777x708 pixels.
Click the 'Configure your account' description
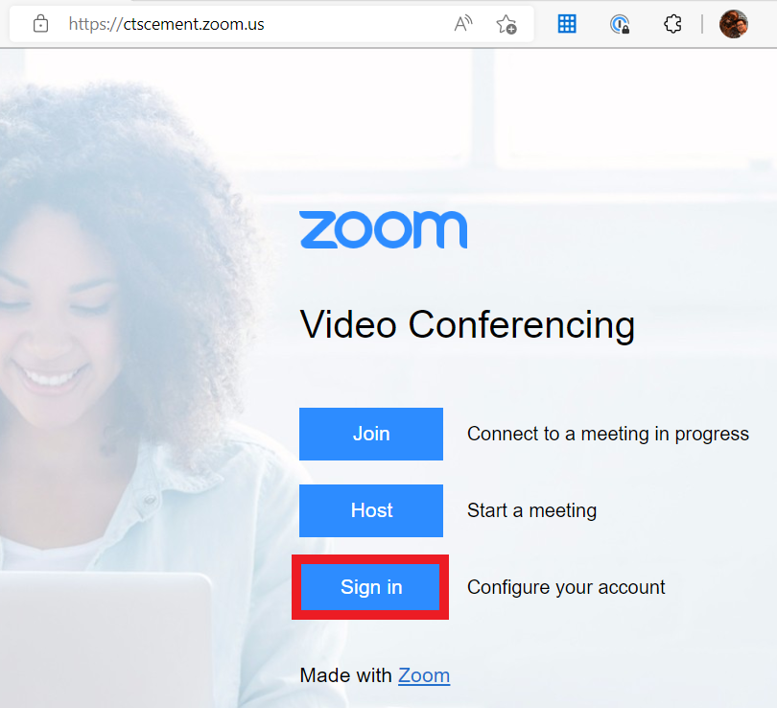click(x=566, y=587)
